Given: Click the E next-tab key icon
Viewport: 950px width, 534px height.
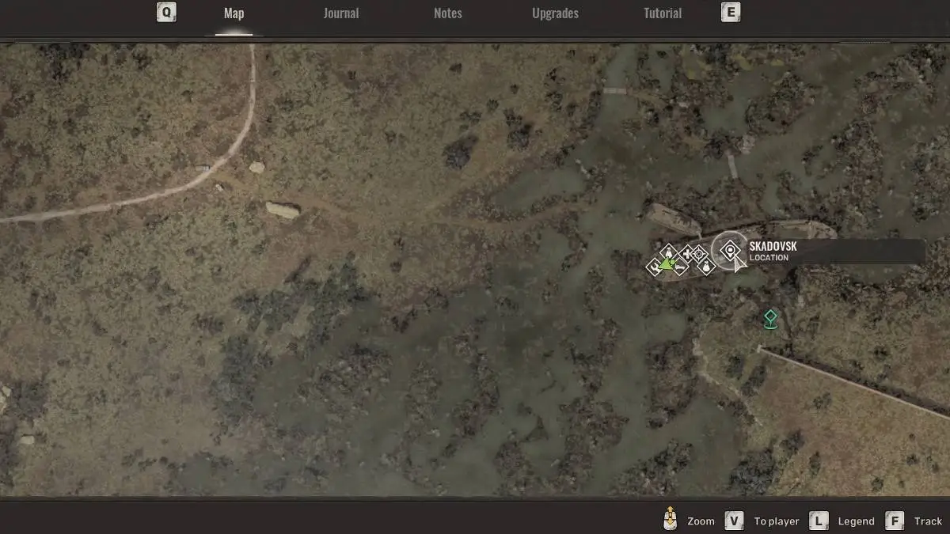Looking at the screenshot, I should click(731, 12).
